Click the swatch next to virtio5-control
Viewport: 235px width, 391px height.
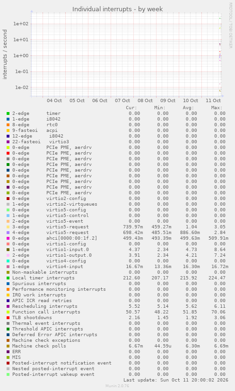point(8,216)
